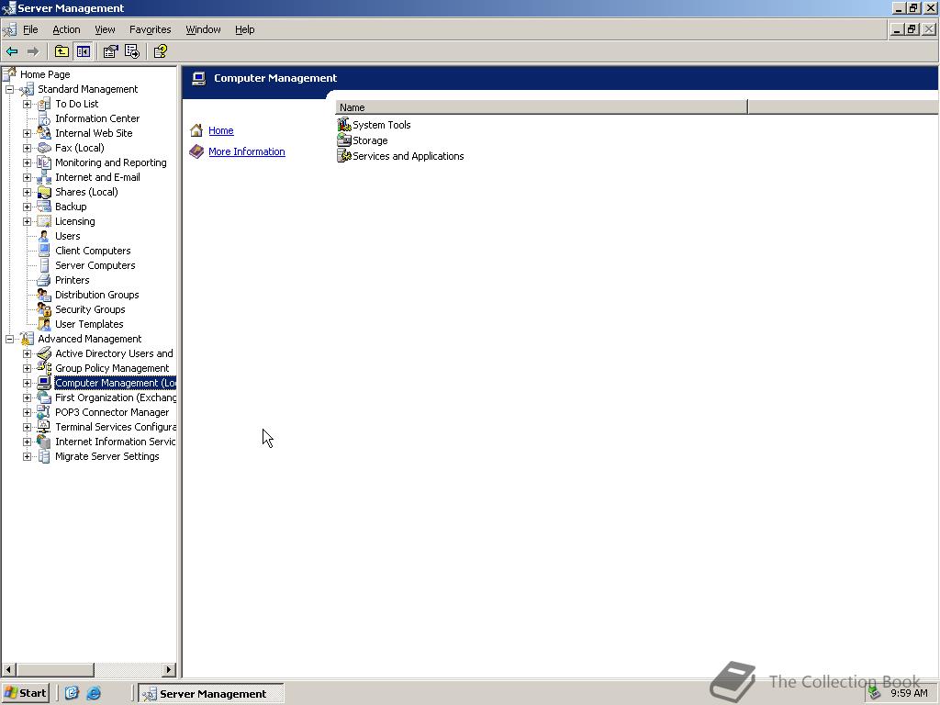Click the POP3 Connector Manager tree icon
This screenshot has height=705, width=940.
[x=44, y=412]
